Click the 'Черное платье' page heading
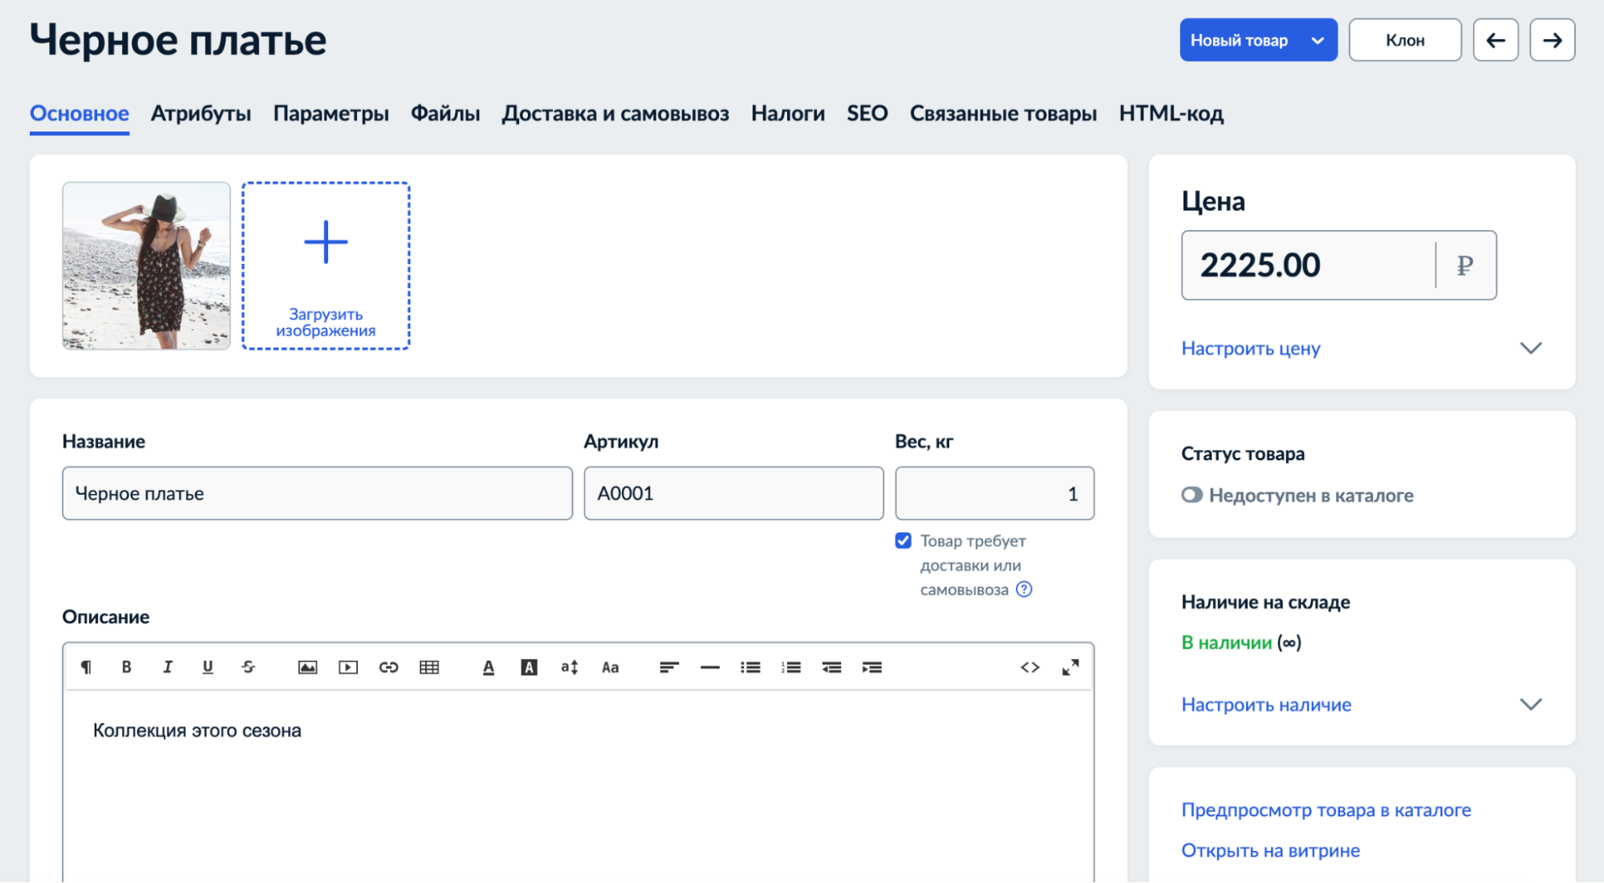 [178, 40]
